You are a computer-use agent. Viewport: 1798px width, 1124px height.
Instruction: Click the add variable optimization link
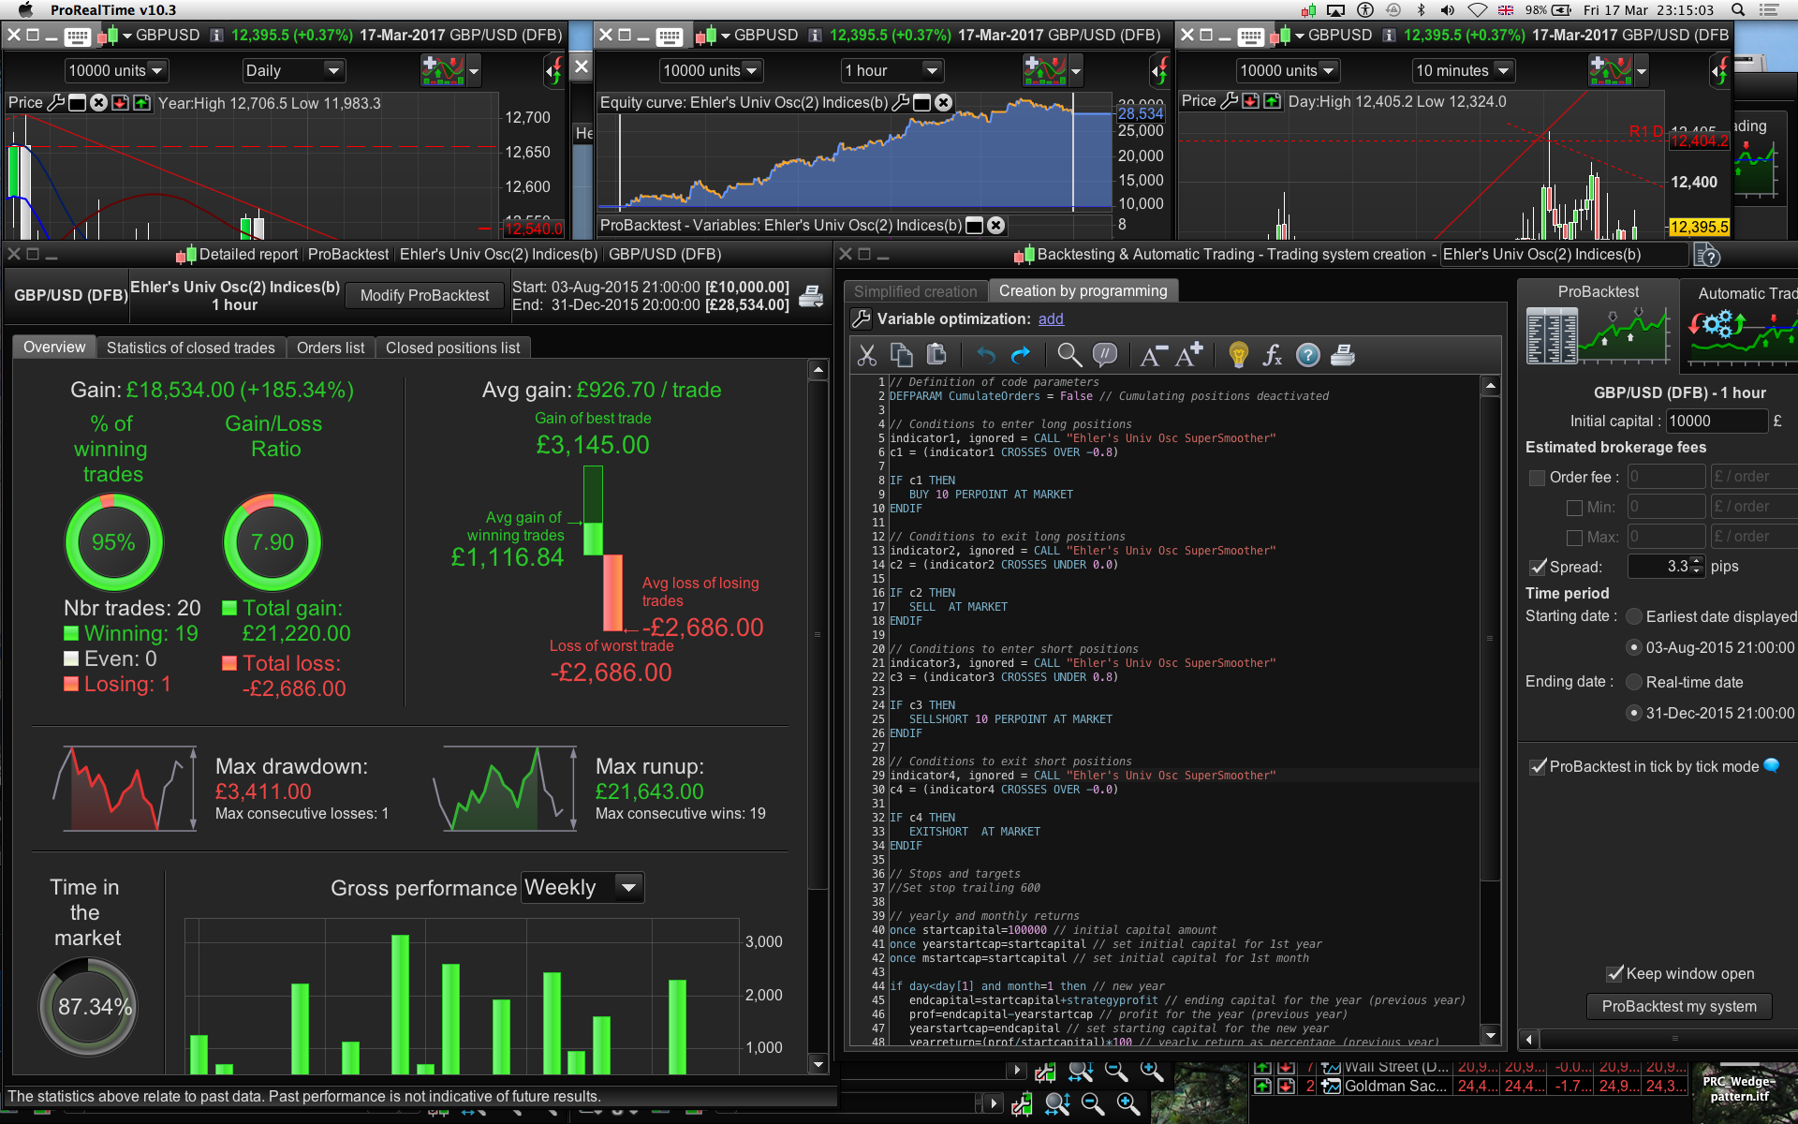[1051, 318]
